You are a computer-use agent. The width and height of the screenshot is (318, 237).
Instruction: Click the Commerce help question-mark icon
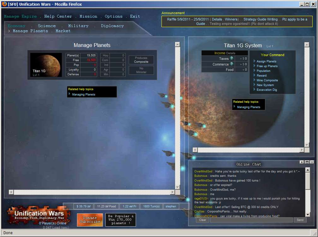[232, 64]
